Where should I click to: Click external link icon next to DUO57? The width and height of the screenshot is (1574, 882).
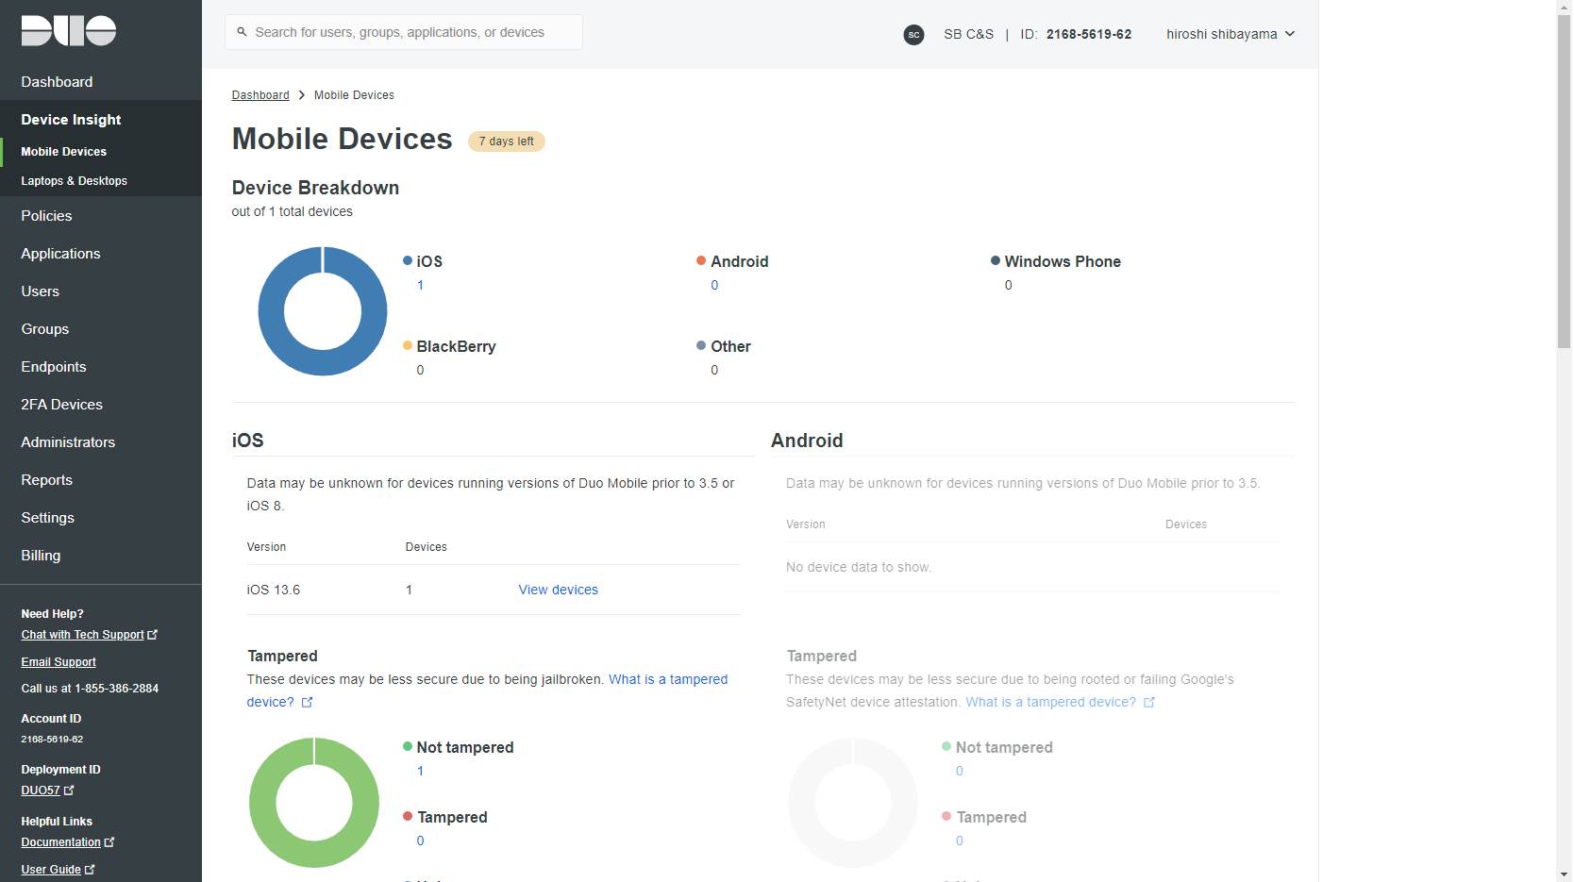[x=69, y=790]
